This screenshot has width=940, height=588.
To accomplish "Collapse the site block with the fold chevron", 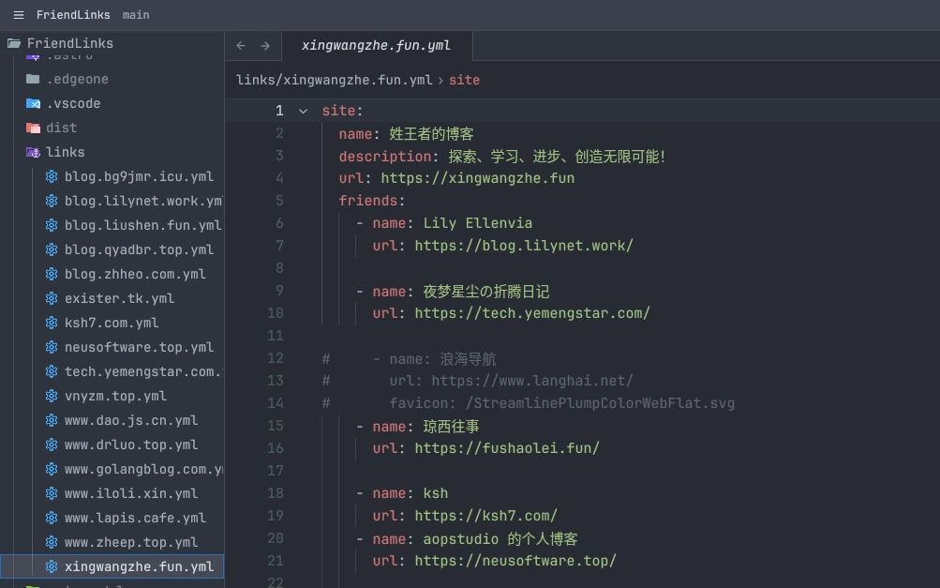I will (302, 111).
